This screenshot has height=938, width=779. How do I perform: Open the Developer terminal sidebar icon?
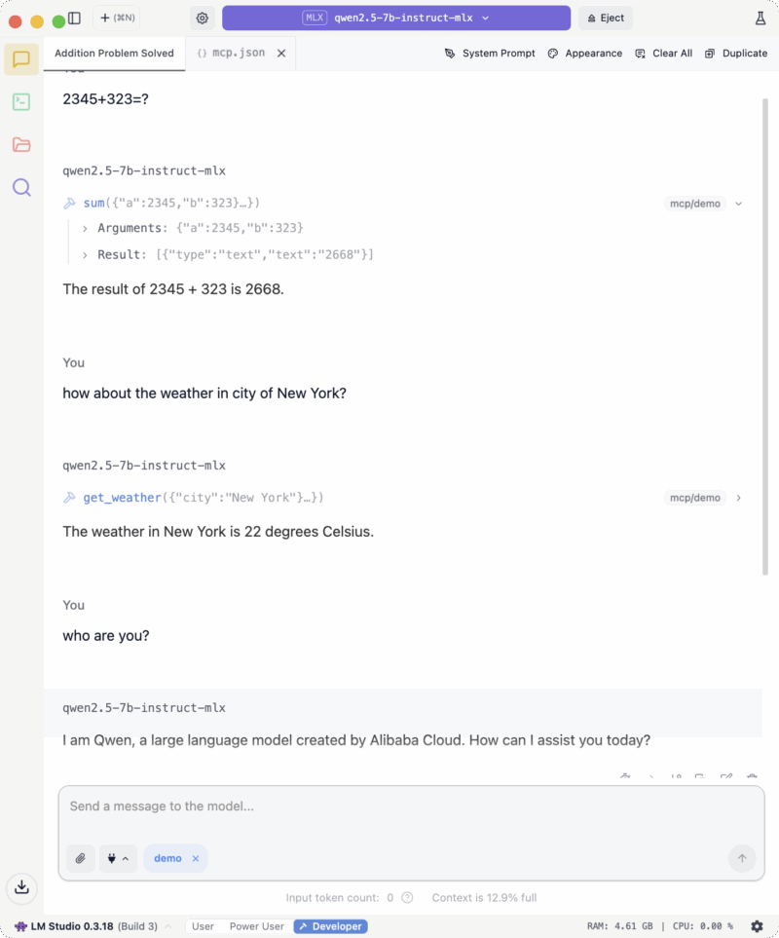pos(21,101)
